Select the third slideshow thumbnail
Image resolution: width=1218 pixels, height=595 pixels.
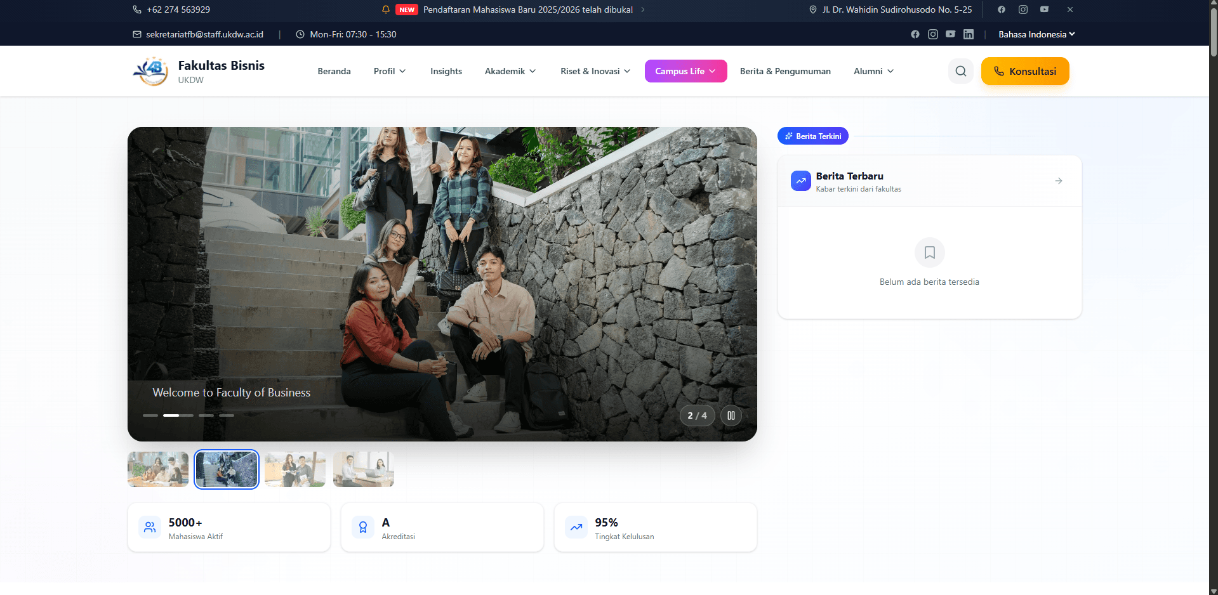295,469
